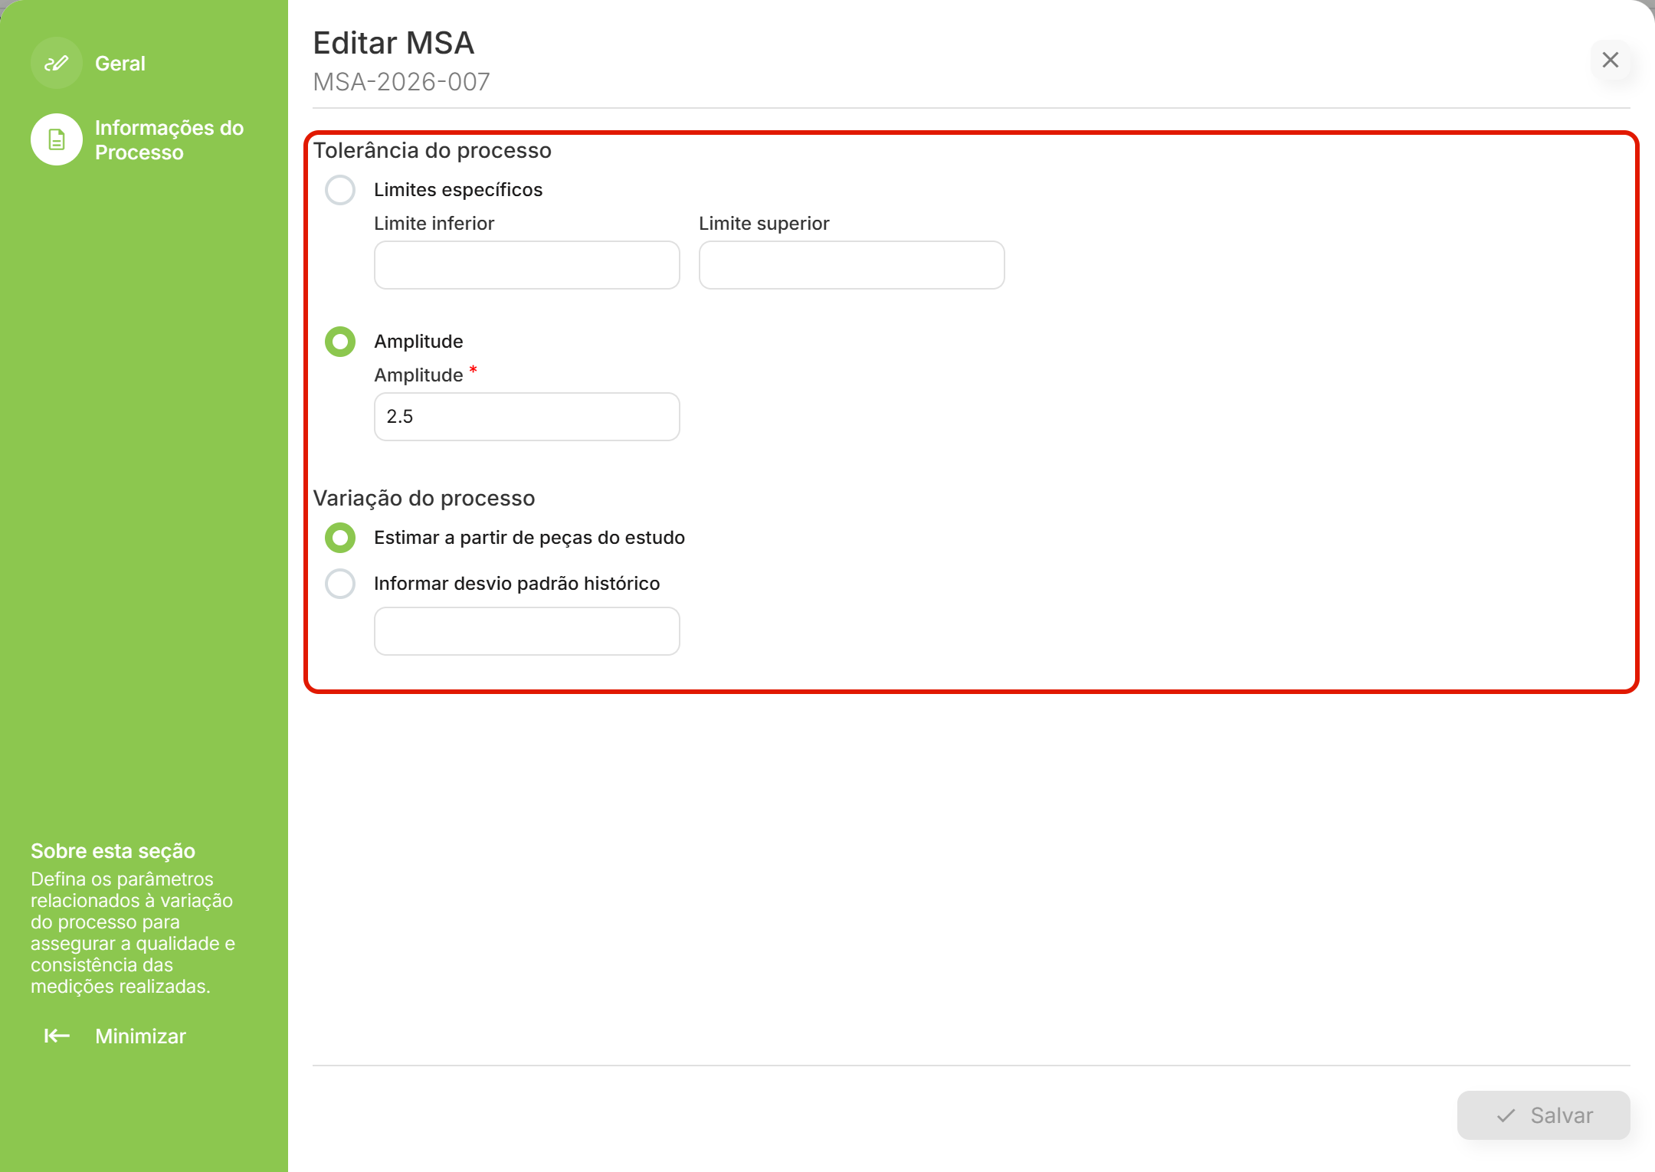Screen dimensions: 1655x1172
Task: Click the Geral pencil icon
Action: click(56, 63)
